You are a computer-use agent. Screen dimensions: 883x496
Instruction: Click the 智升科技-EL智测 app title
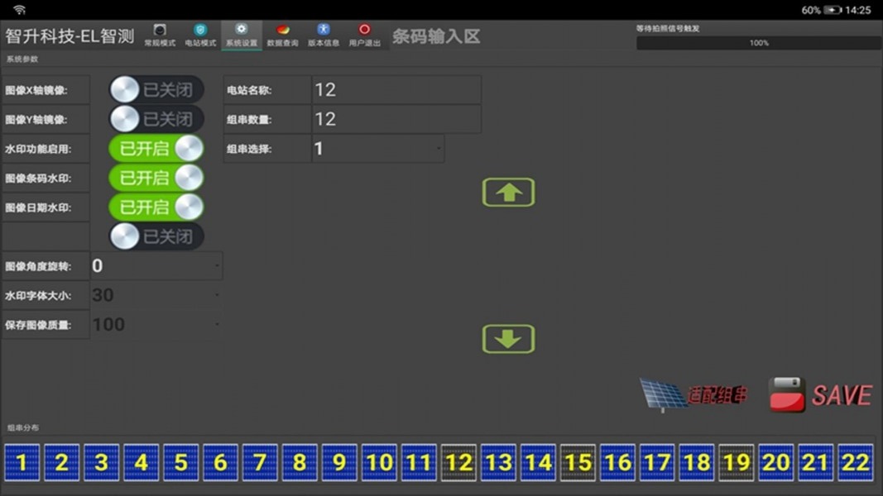(x=70, y=36)
